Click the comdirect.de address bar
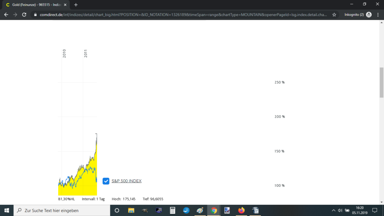384x216 pixels. point(183,15)
